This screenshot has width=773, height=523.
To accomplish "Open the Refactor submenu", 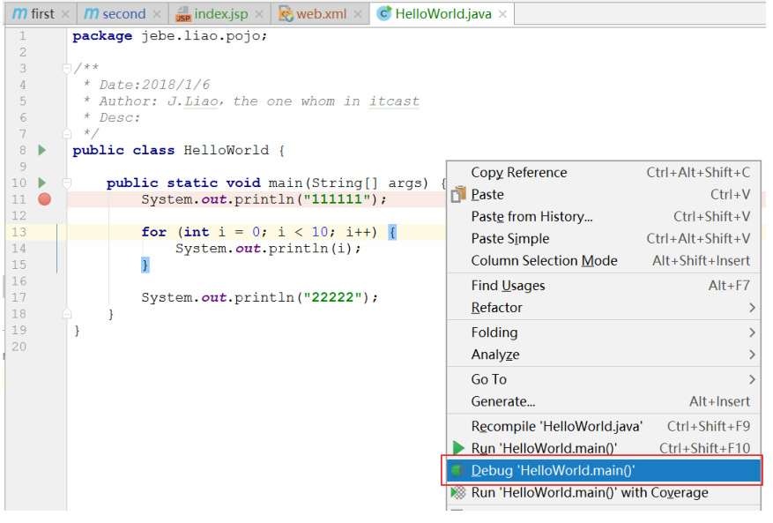I will tap(604, 308).
